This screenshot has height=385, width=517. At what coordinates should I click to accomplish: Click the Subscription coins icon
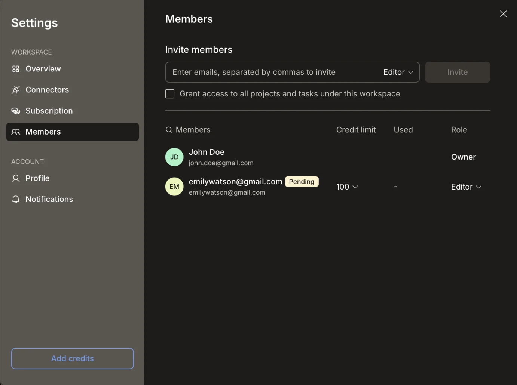(x=16, y=111)
